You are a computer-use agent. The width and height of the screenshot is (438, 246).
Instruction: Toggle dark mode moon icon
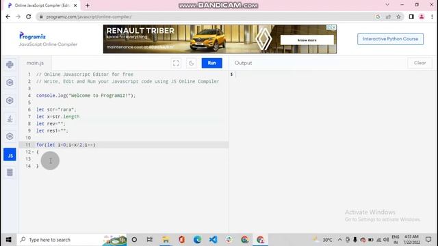(x=192, y=63)
